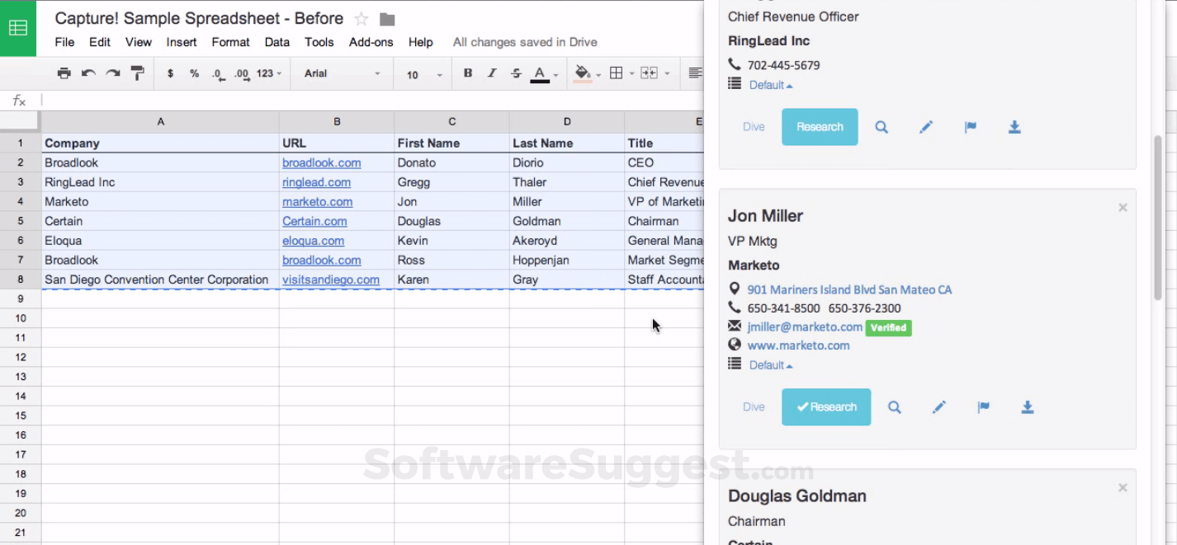Click the search icon on RingLead card
This screenshot has width=1177, height=545.
point(882,127)
